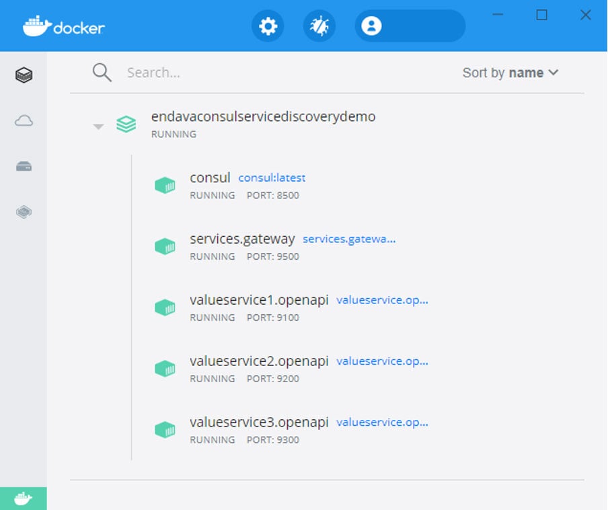Screen dimensions: 608x510
Task: Click the stack icon beside endavaconsulservicediscoverydemo
Action: pos(126,124)
